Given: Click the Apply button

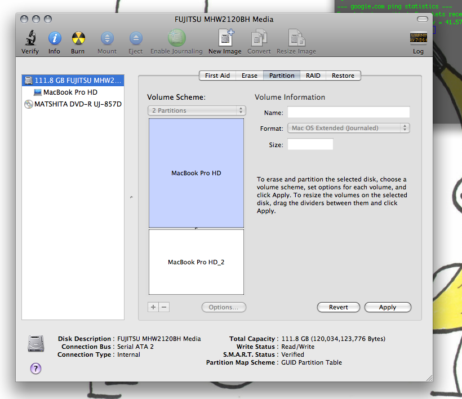Looking at the screenshot, I should 388,307.
